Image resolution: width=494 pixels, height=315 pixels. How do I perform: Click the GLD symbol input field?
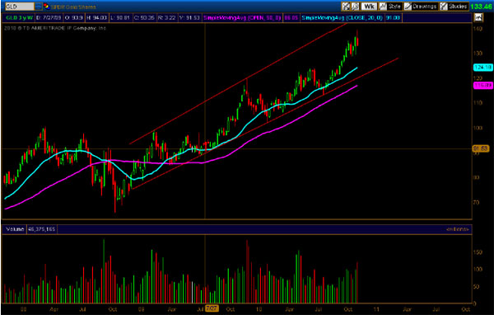20,7
